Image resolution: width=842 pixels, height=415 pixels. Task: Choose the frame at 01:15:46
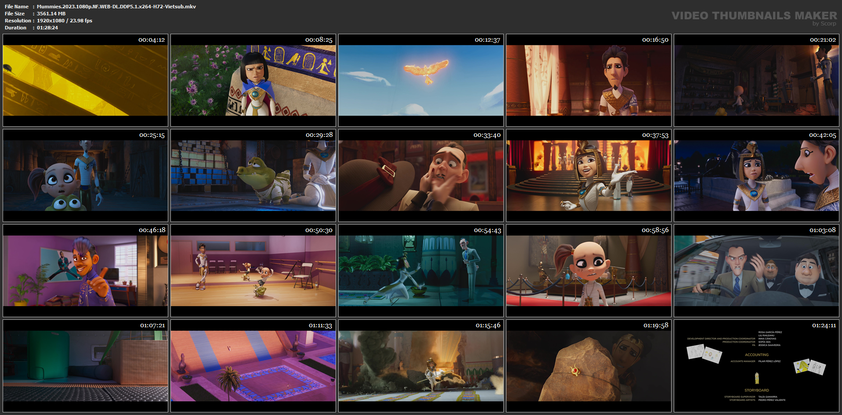pyautogui.click(x=421, y=366)
